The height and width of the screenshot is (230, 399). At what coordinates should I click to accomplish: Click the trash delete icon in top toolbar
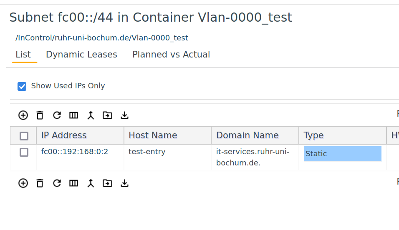pyautogui.click(x=40, y=115)
